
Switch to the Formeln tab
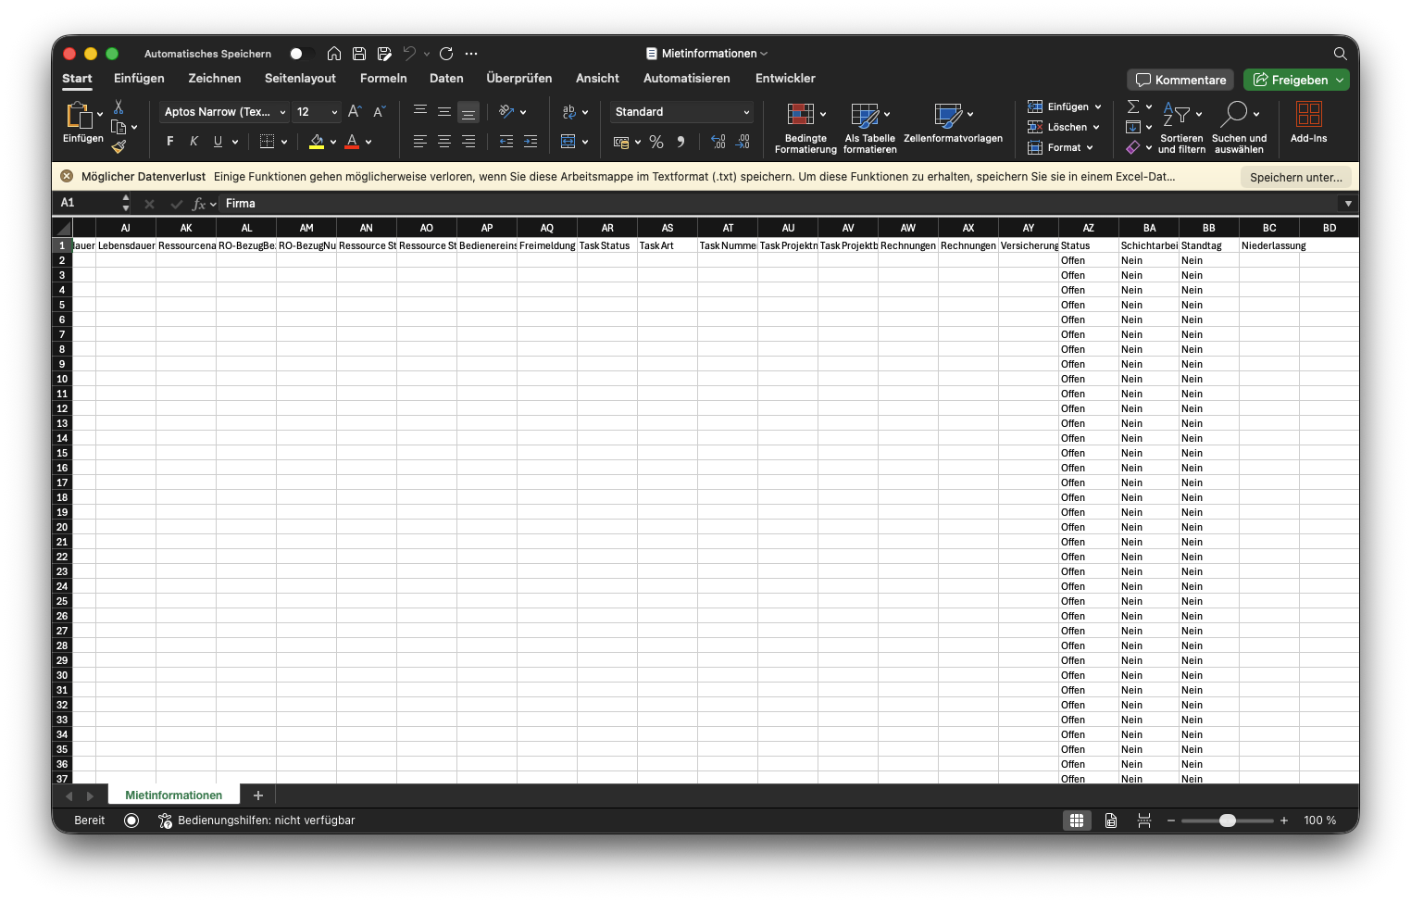383,79
